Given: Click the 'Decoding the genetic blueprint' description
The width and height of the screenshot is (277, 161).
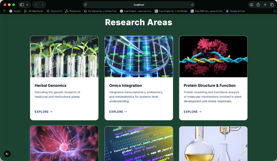Looking at the screenshot, I should coord(57,94).
